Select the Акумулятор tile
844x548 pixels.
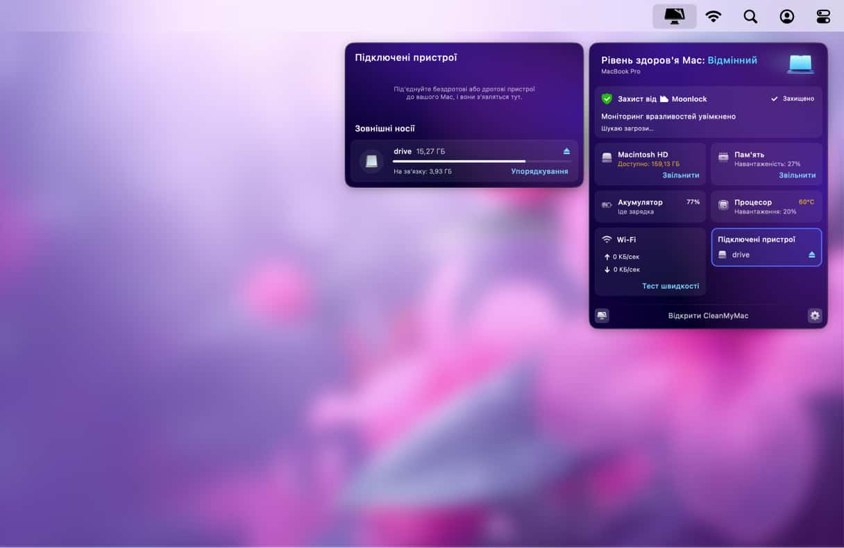[x=650, y=207]
